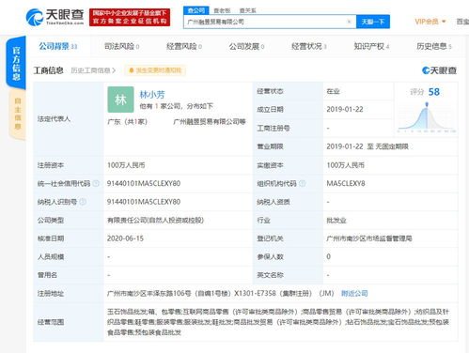Open the 司法风险 tab
The width and height of the screenshot is (469, 353).
pos(122,46)
